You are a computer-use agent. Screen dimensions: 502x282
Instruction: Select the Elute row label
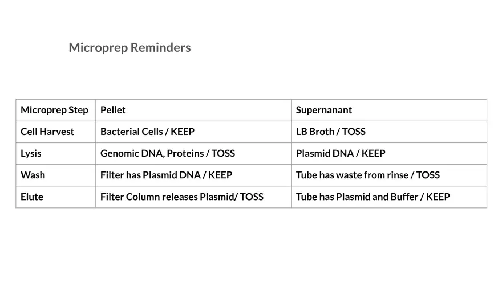click(x=32, y=197)
